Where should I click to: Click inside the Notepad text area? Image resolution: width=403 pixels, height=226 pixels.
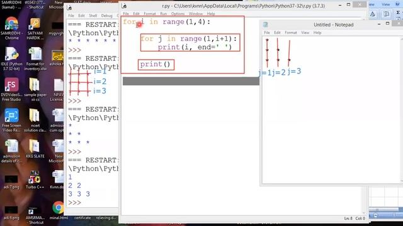332,110
